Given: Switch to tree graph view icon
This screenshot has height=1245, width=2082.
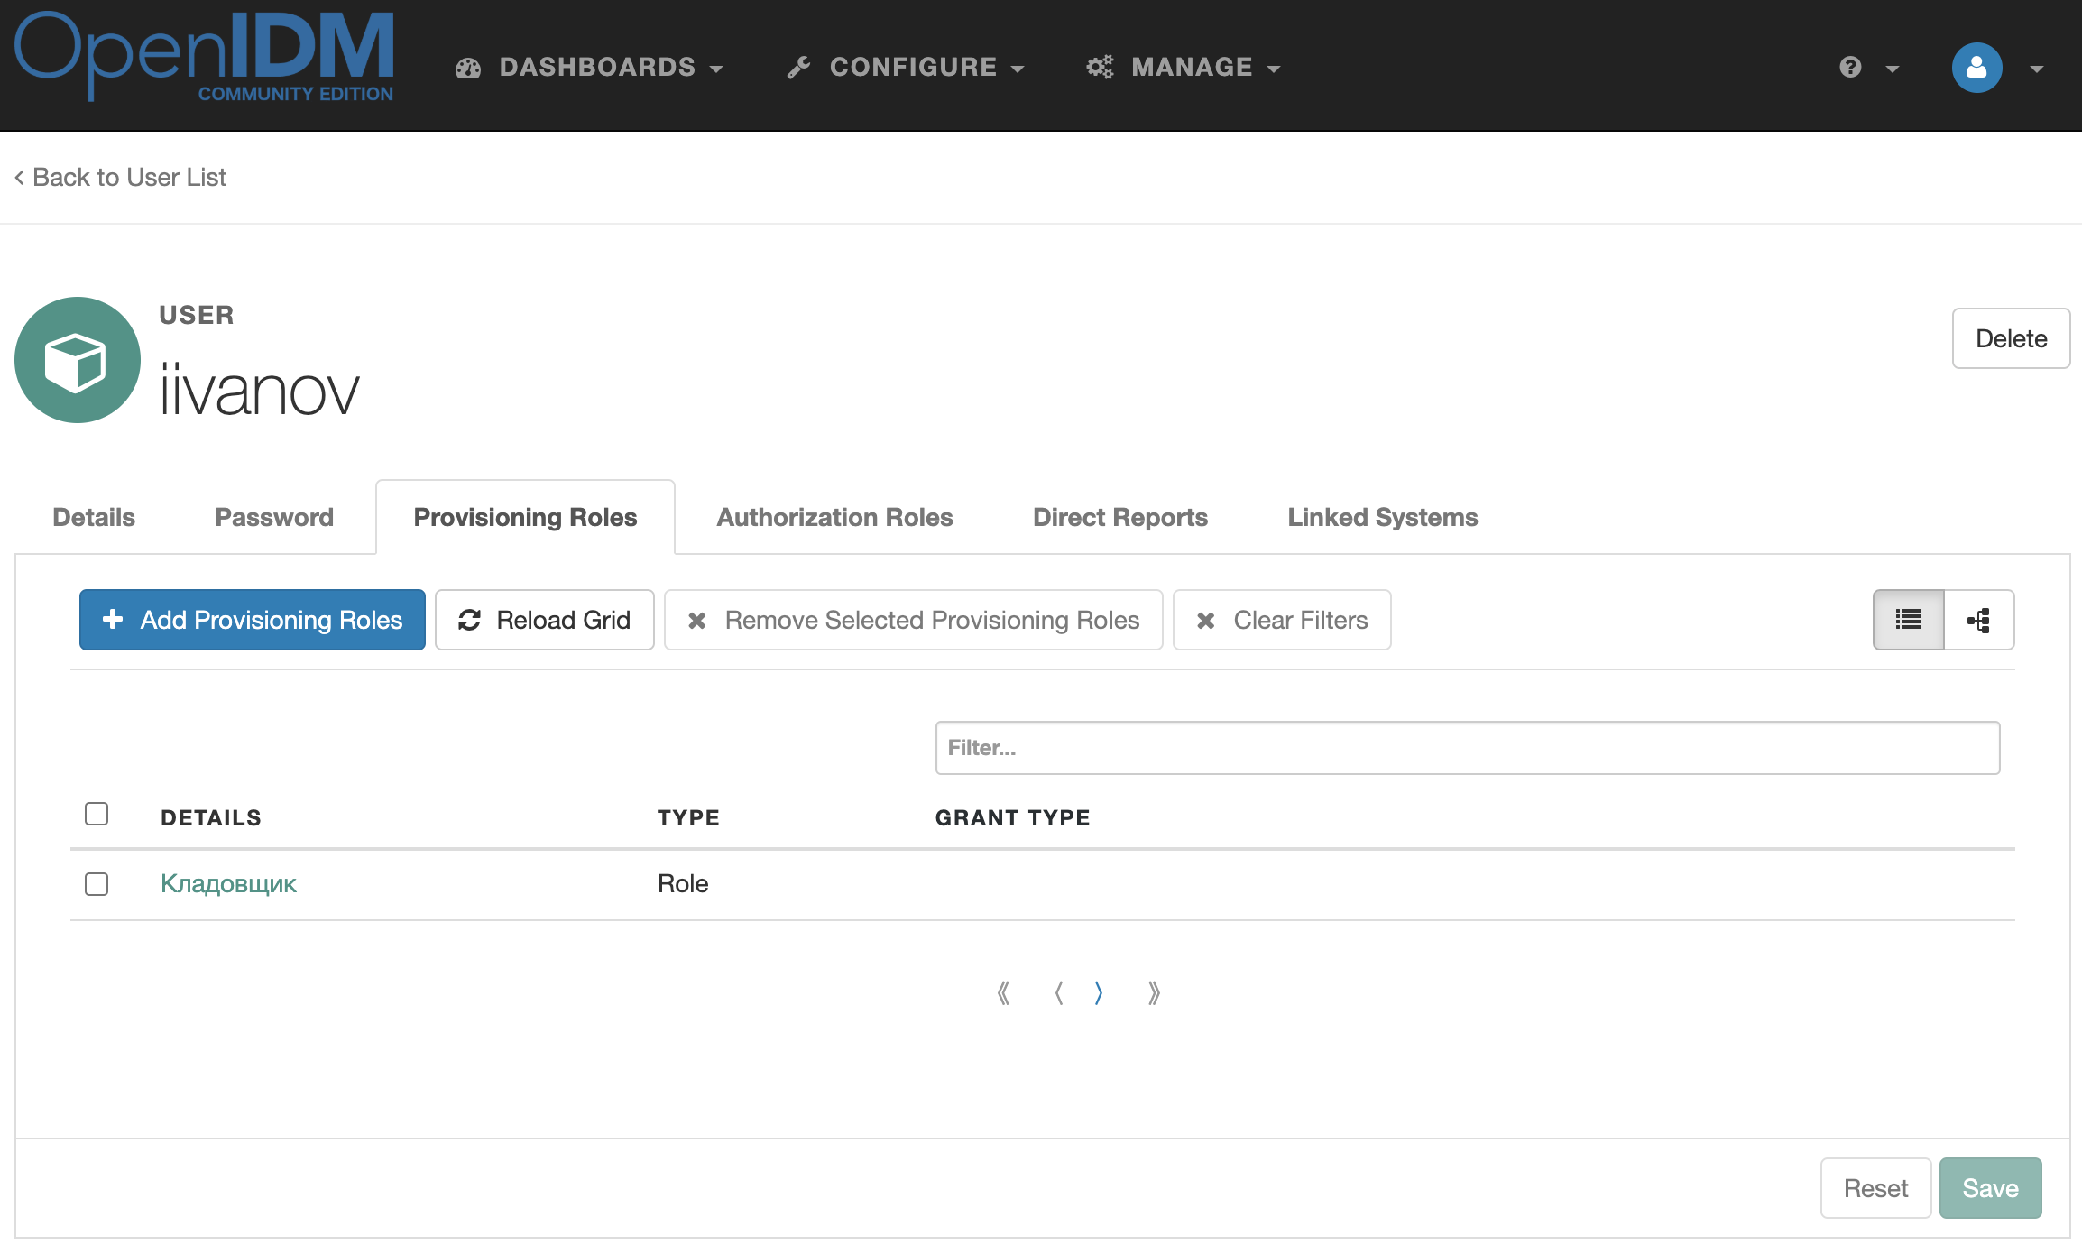Looking at the screenshot, I should [x=1979, y=620].
